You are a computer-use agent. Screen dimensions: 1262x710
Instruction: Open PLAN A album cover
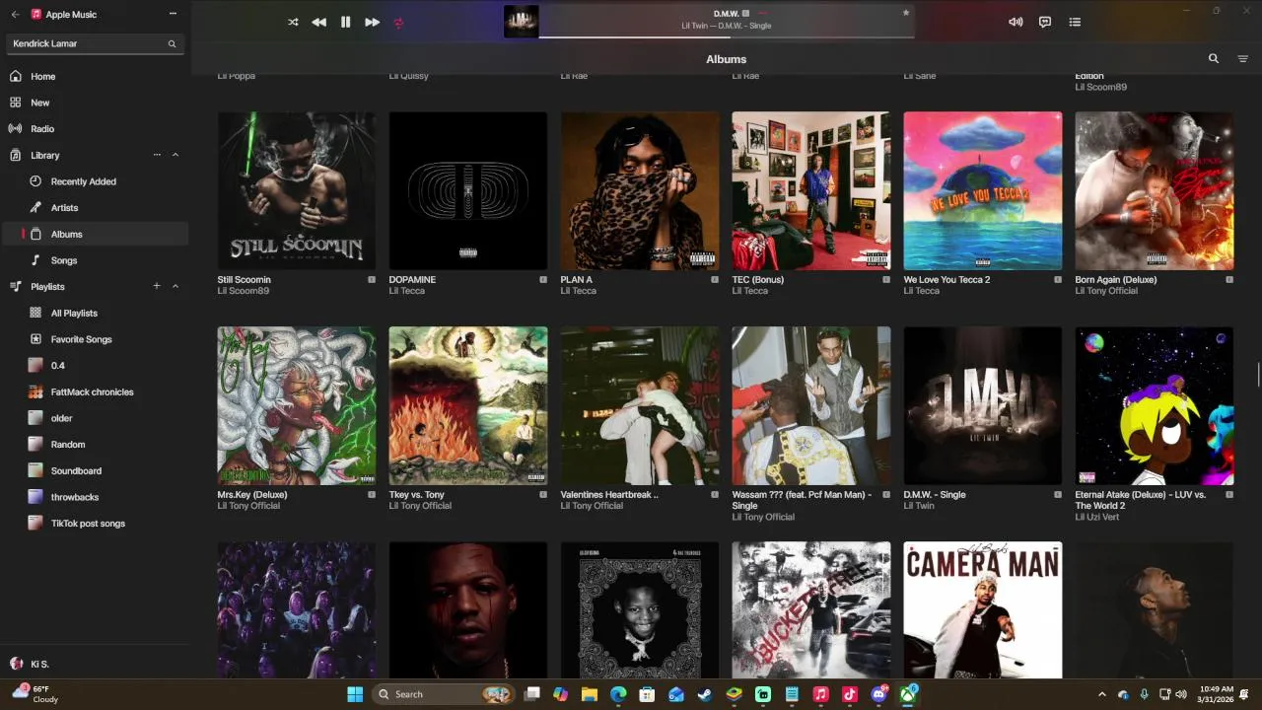click(x=640, y=190)
